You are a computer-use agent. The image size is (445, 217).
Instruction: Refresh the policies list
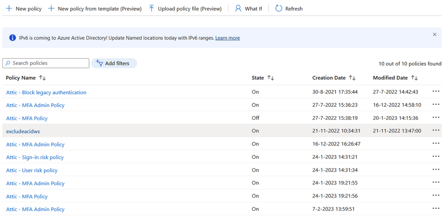click(289, 9)
